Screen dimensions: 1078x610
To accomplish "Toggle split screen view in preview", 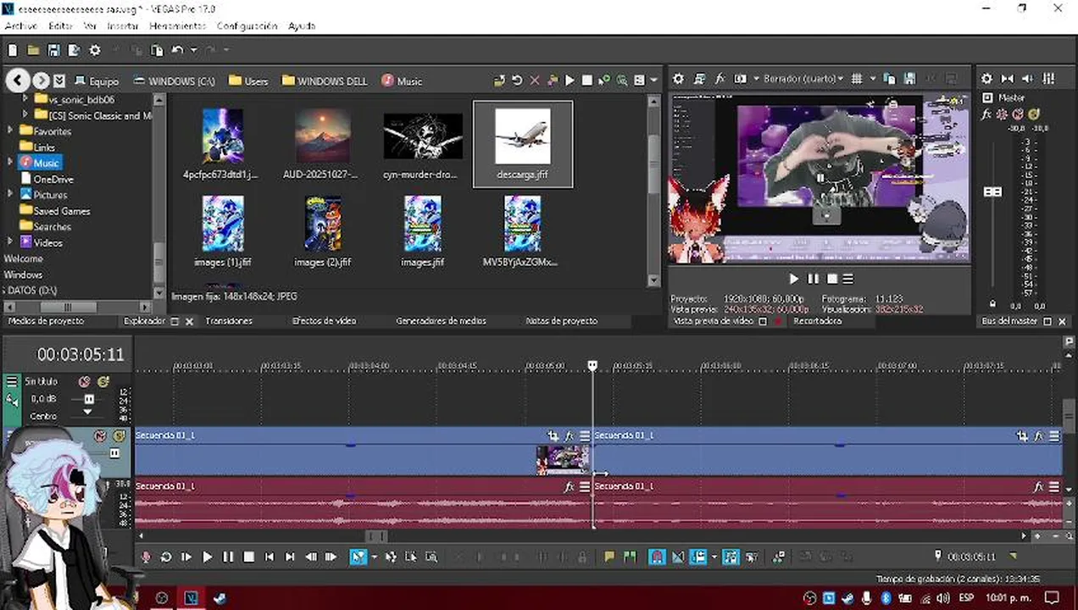I will click(x=740, y=79).
